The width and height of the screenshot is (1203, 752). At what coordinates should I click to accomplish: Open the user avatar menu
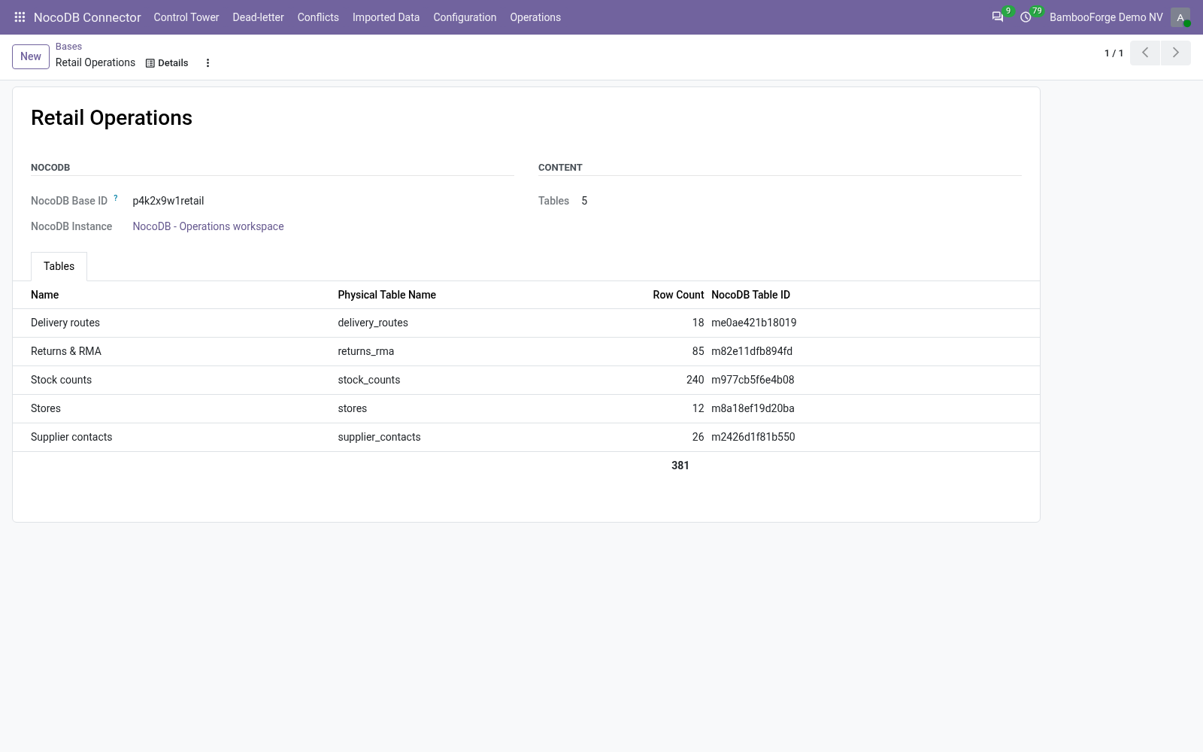[1180, 17]
